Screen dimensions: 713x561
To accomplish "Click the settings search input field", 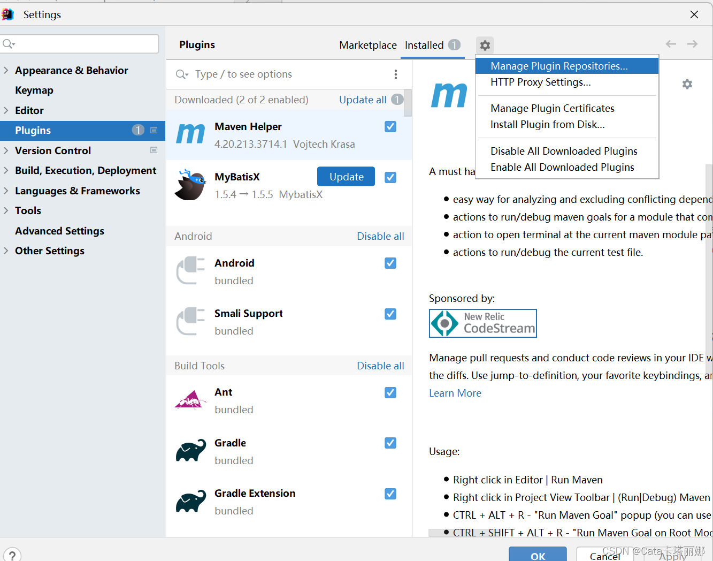I will tap(80, 44).
